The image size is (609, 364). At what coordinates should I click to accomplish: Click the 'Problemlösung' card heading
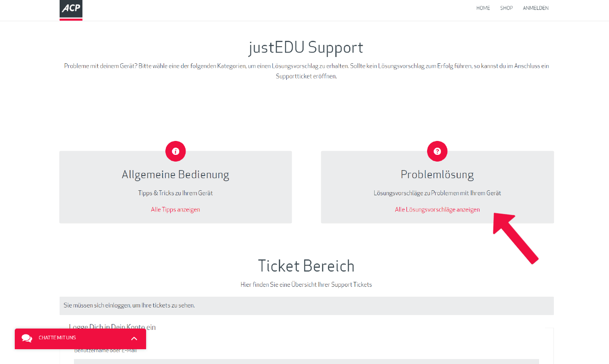point(437,175)
